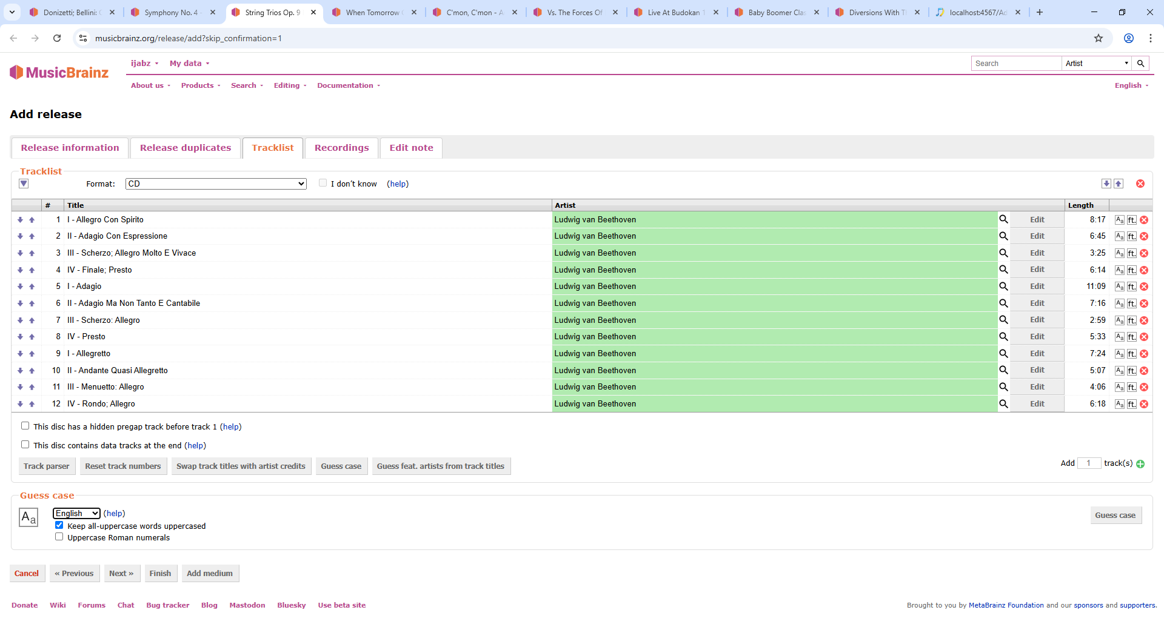Viewport: 1164px width, 630px height.
Task: Open the search type Artist dropdown
Action: [1097, 63]
